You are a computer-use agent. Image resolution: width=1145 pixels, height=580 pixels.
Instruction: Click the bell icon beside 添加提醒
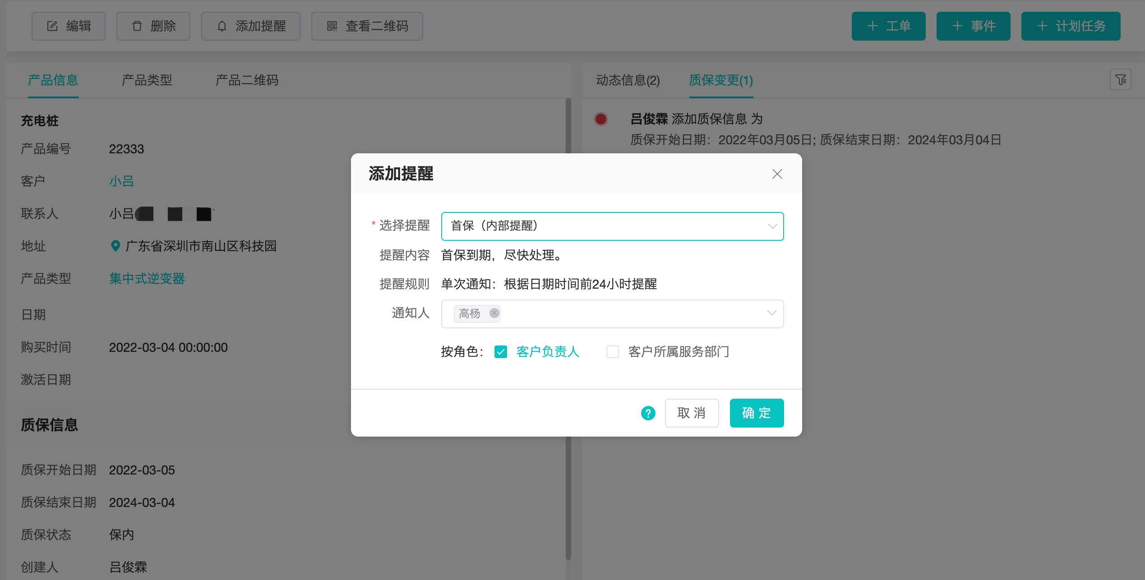point(222,26)
